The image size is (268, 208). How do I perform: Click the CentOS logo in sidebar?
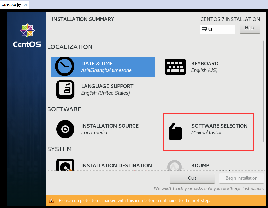click(x=27, y=35)
